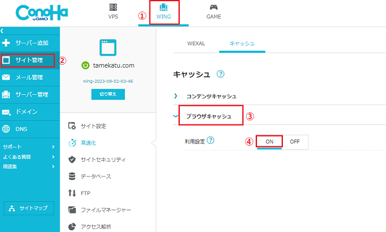Click the server icon for サーバー管理
The height and width of the screenshot is (232, 386).
pos(6,94)
